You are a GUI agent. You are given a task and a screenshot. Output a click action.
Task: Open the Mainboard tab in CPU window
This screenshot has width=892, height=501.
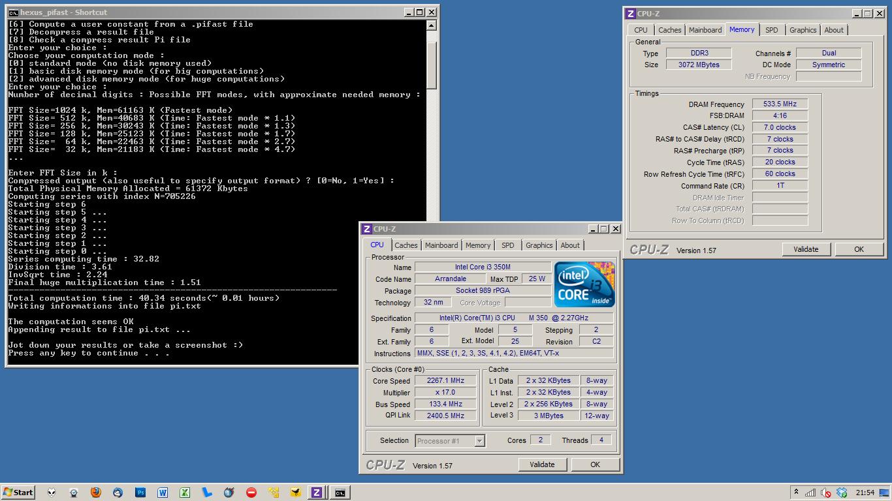coord(441,245)
